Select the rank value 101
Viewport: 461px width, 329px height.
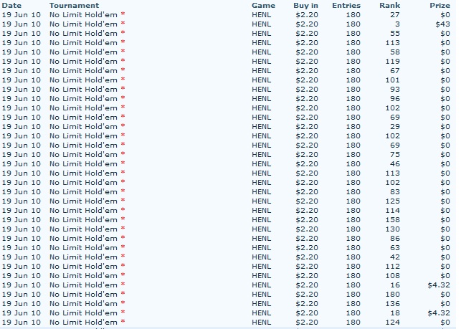pos(392,80)
